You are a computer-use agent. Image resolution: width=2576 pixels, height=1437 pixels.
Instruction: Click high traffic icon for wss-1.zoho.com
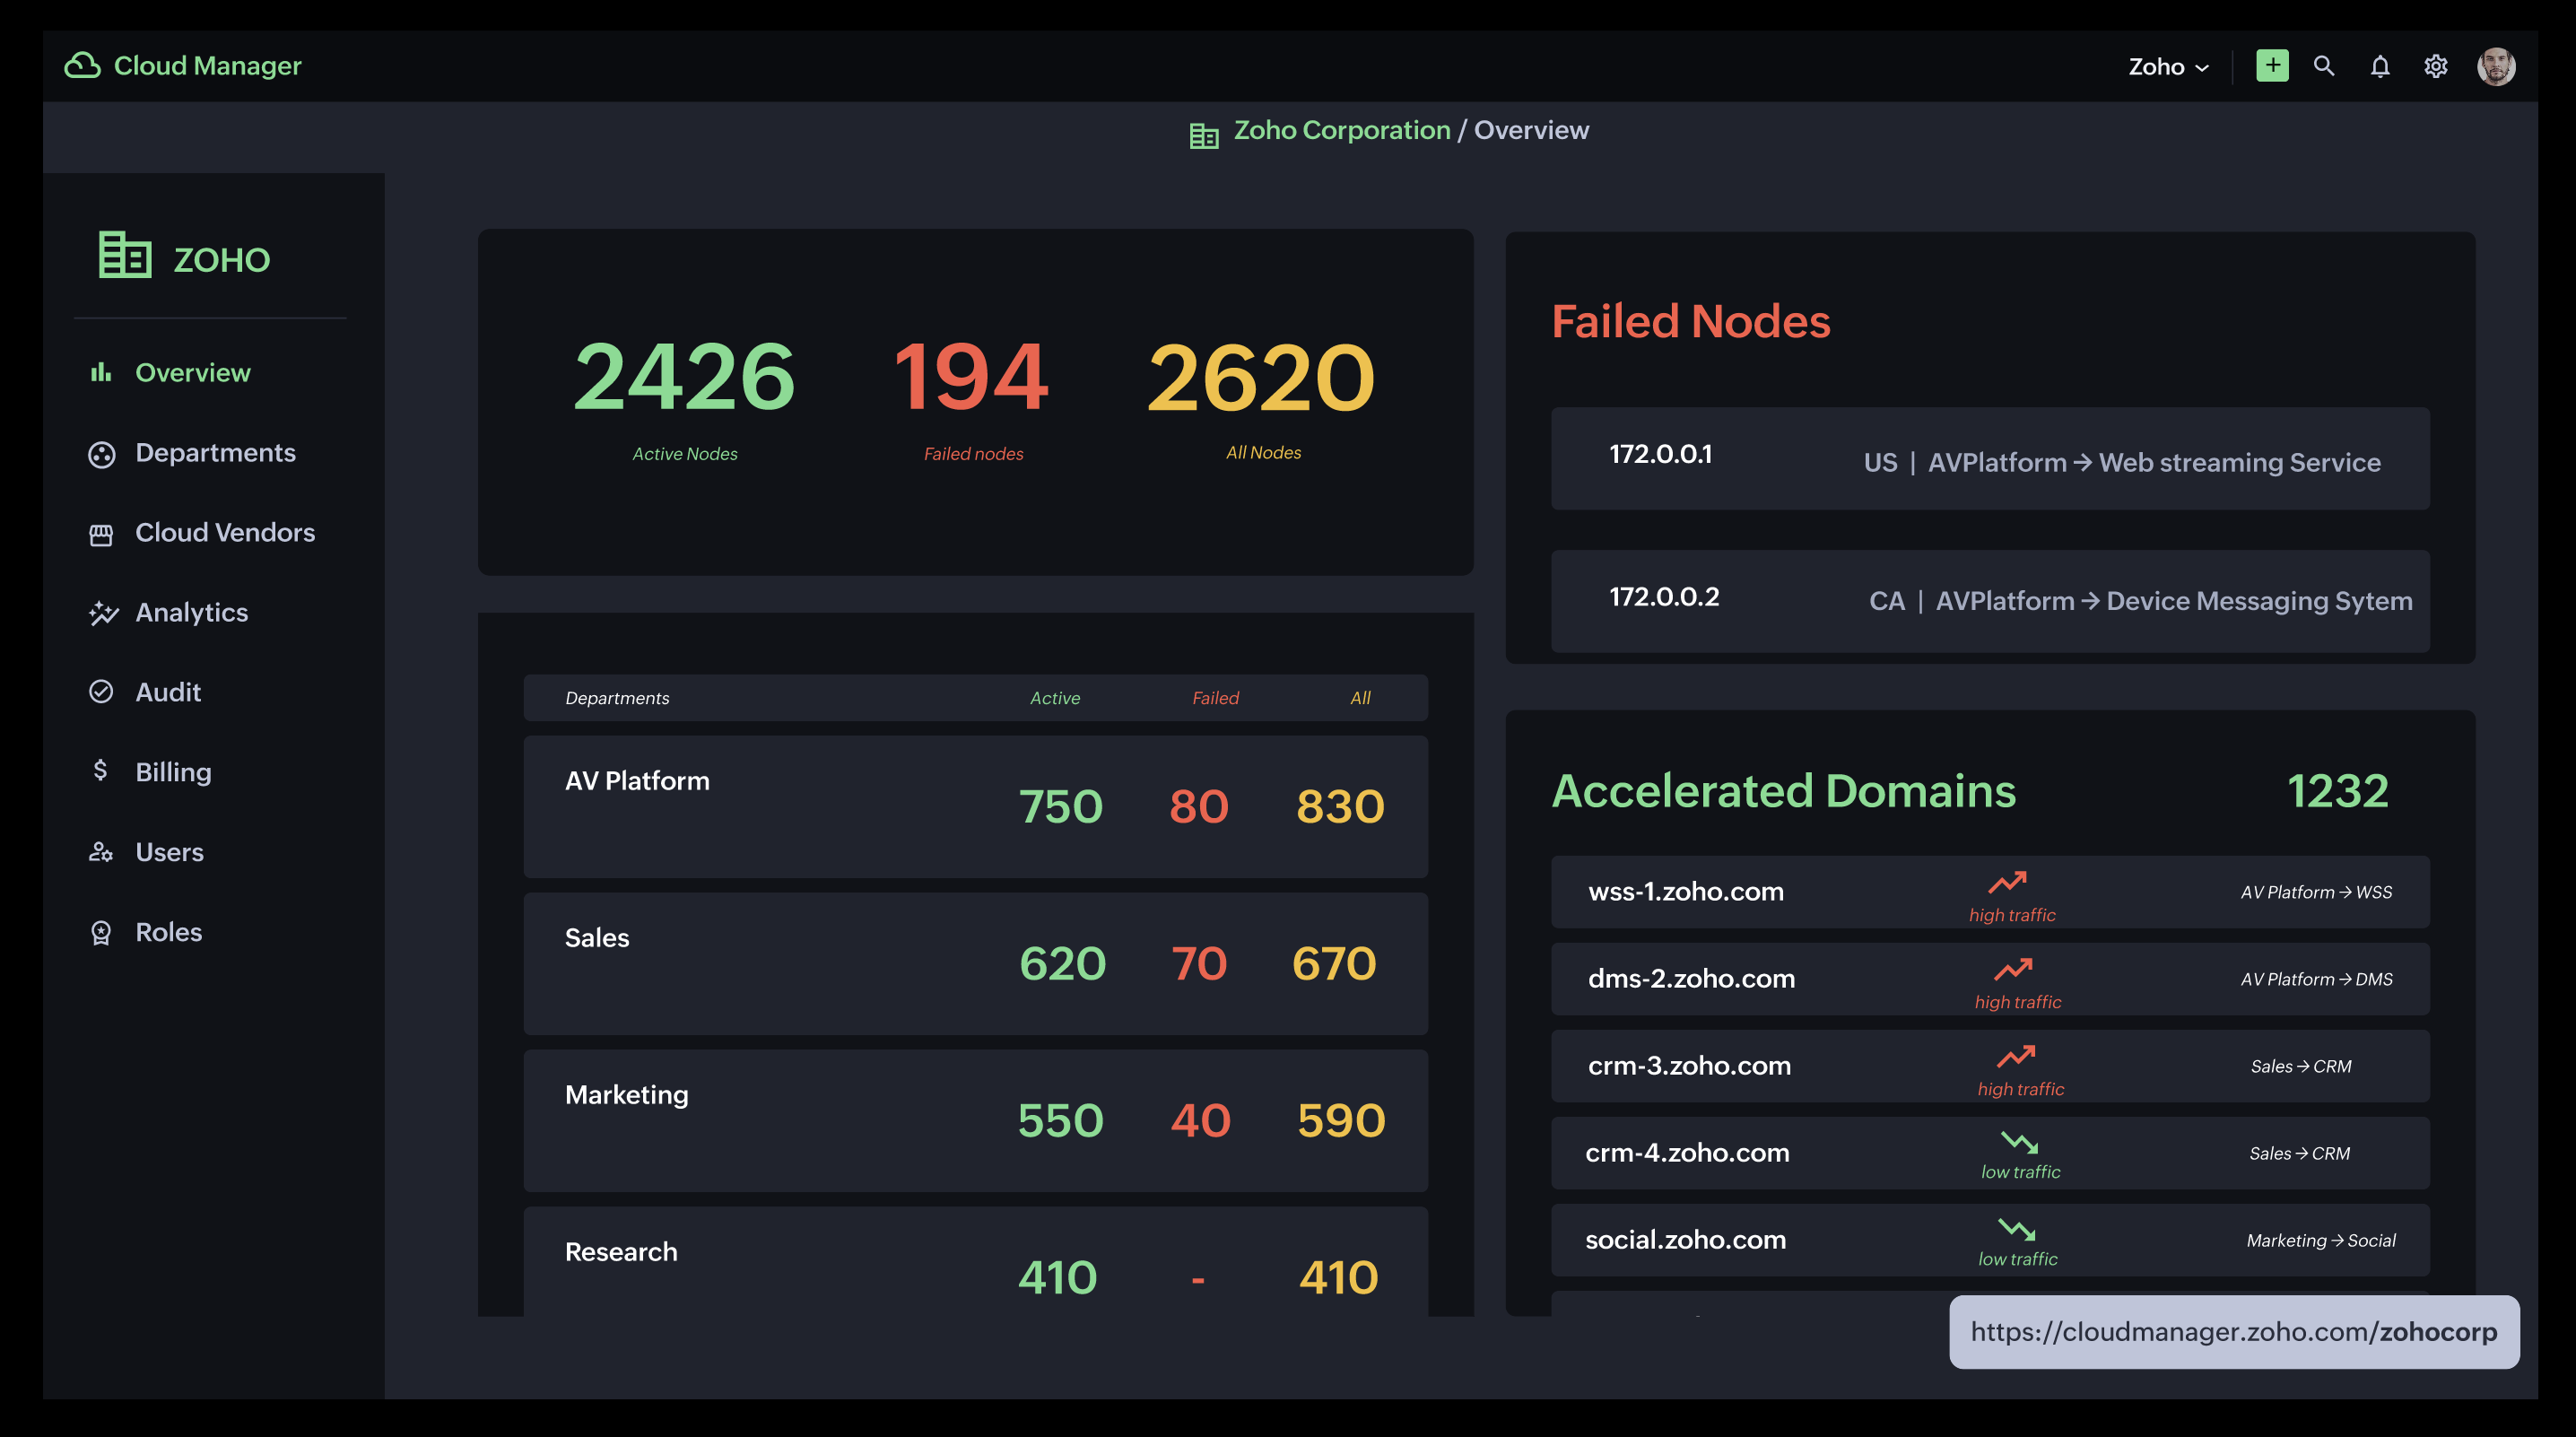pyautogui.click(x=2006, y=882)
